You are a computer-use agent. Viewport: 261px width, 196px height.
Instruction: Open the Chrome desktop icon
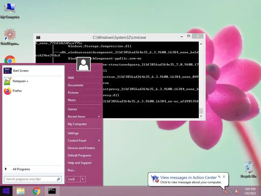click(10, 59)
